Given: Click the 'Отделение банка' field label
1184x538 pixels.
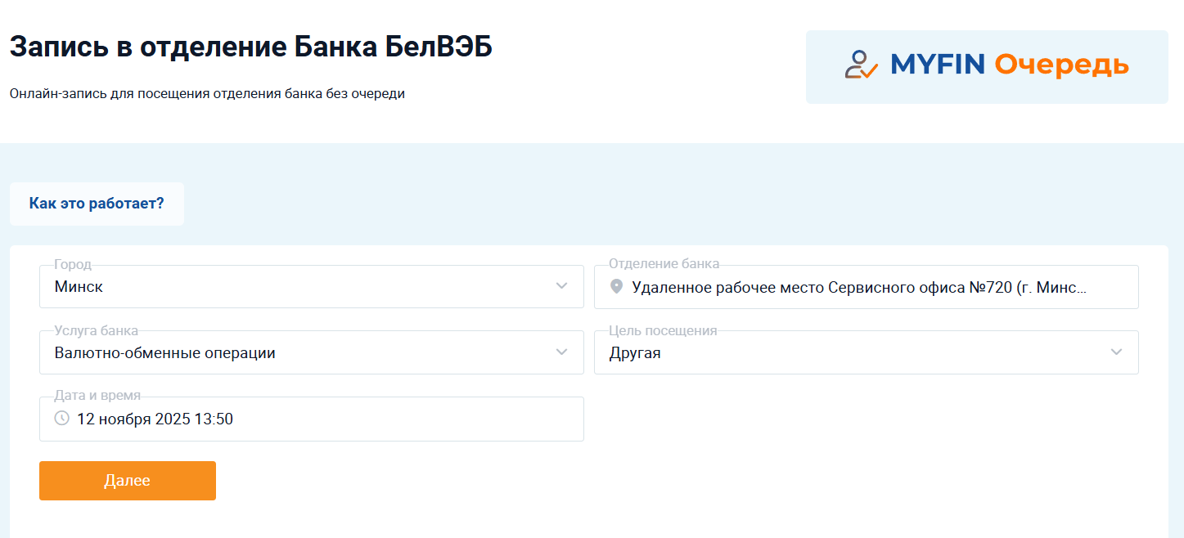Looking at the screenshot, I should coord(664,264).
